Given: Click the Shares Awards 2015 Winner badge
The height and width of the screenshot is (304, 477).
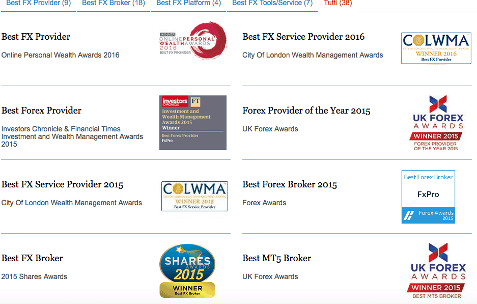Looking at the screenshot, I should tap(187, 270).
